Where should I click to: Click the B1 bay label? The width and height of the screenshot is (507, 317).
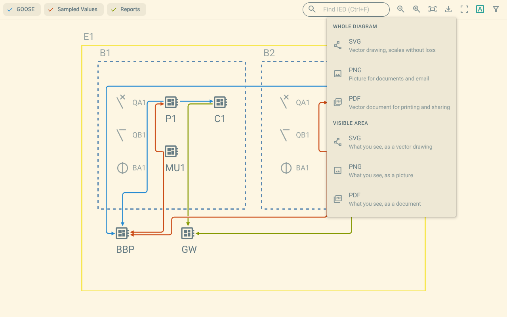[105, 53]
